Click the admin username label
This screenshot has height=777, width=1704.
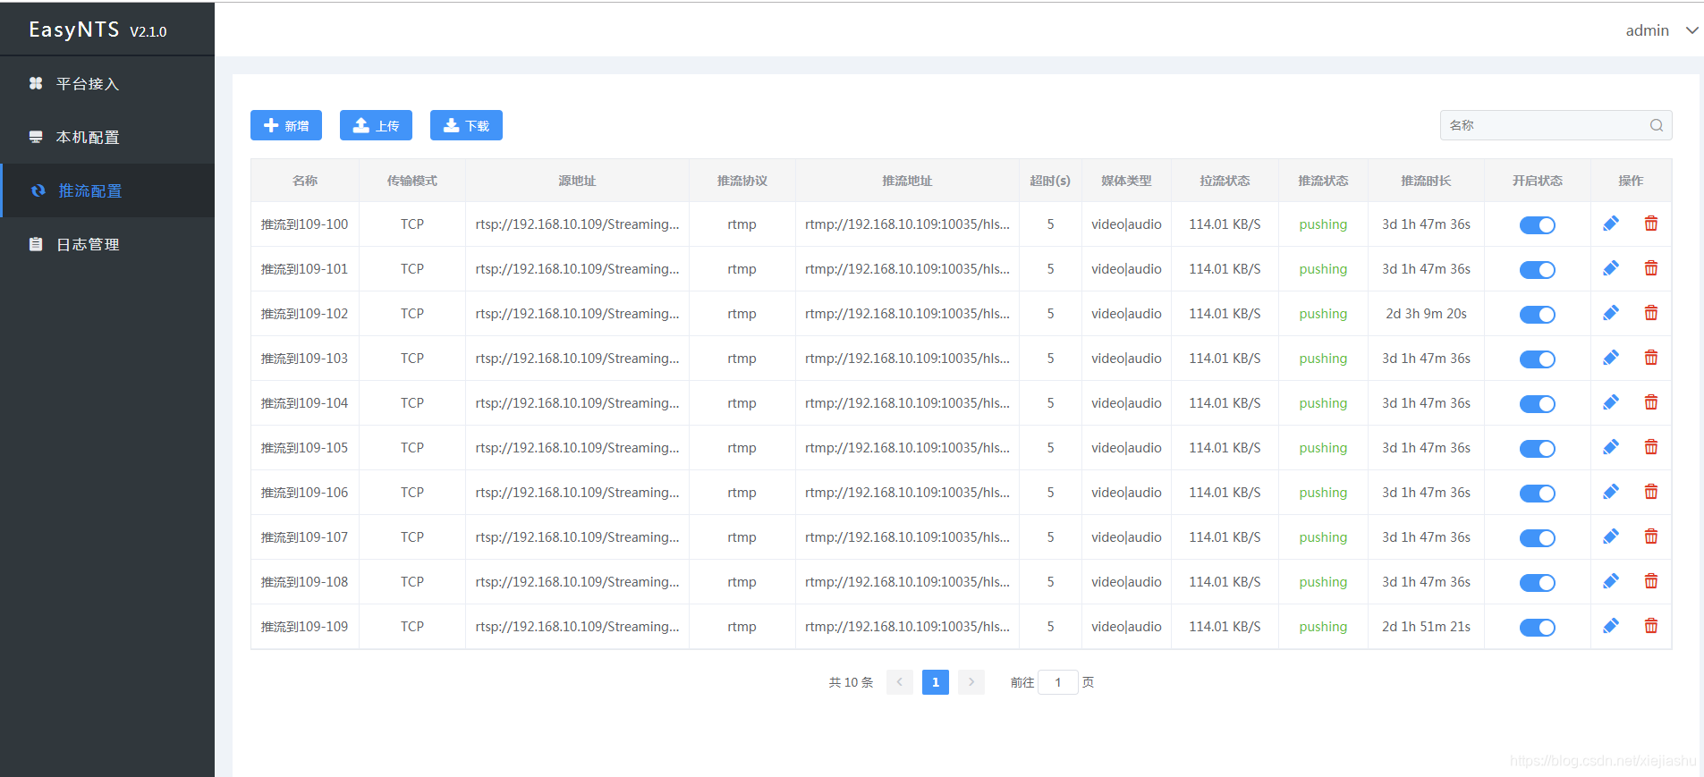pyautogui.click(x=1647, y=30)
